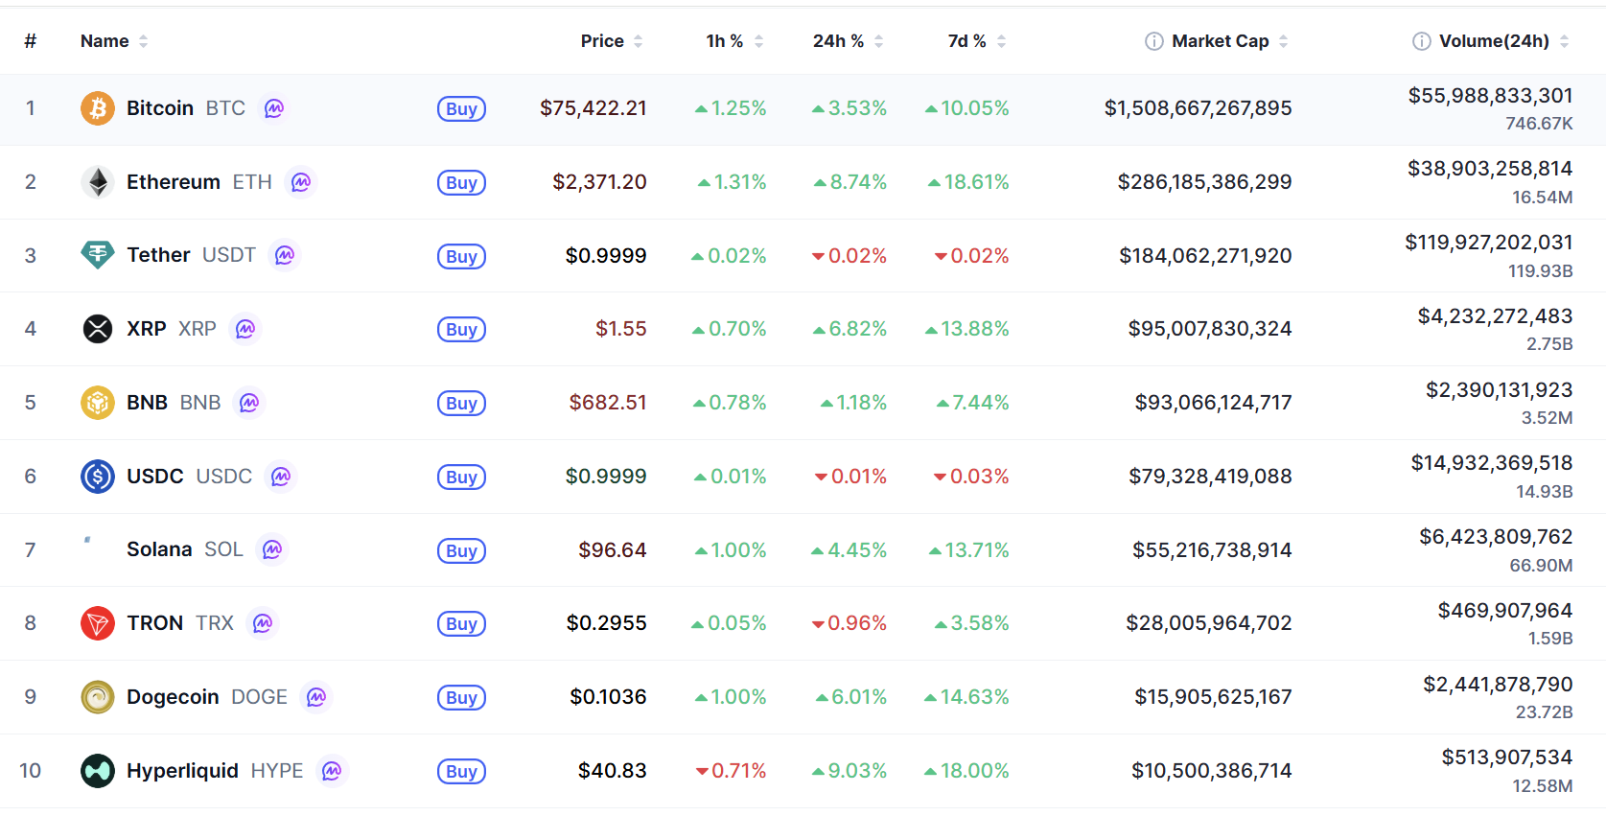The height and width of the screenshot is (816, 1606).
Task: Click the purple badge icon next to BNB ticker
Action: click(x=249, y=403)
